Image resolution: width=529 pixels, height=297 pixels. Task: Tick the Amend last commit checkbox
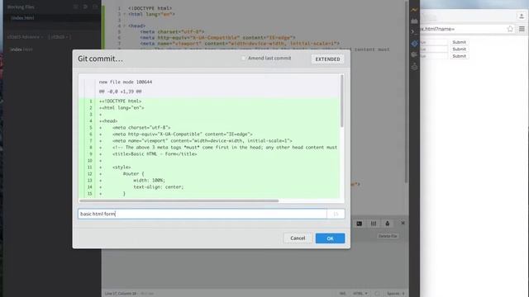coord(244,58)
